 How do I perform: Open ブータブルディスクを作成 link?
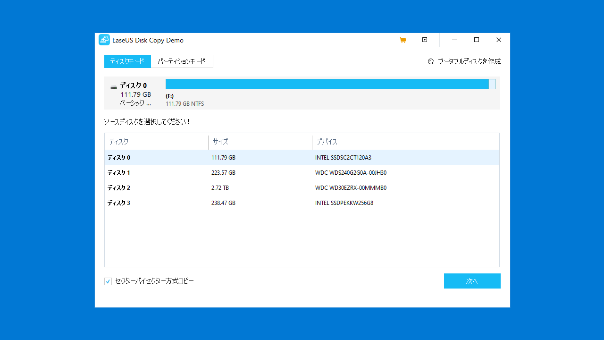(469, 61)
